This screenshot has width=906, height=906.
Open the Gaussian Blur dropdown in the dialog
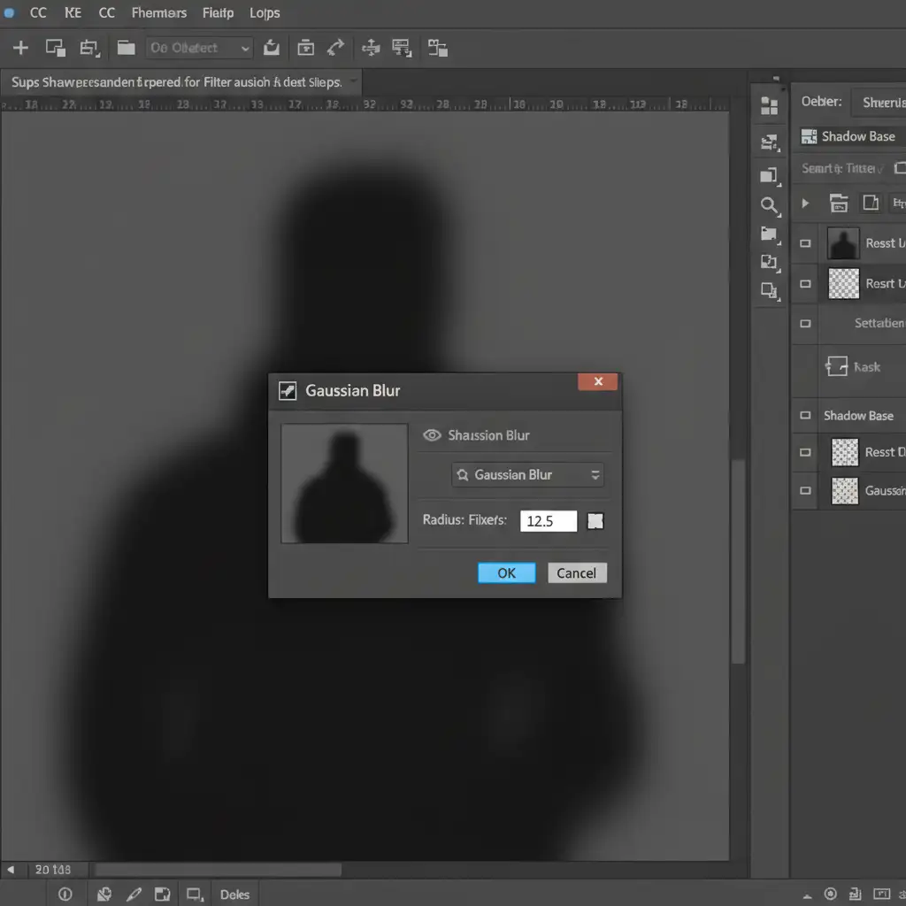pyautogui.click(x=528, y=475)
